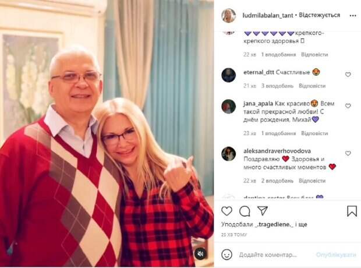
Task: Open aleksandraverhovodova's profile name
Action: 277,151
